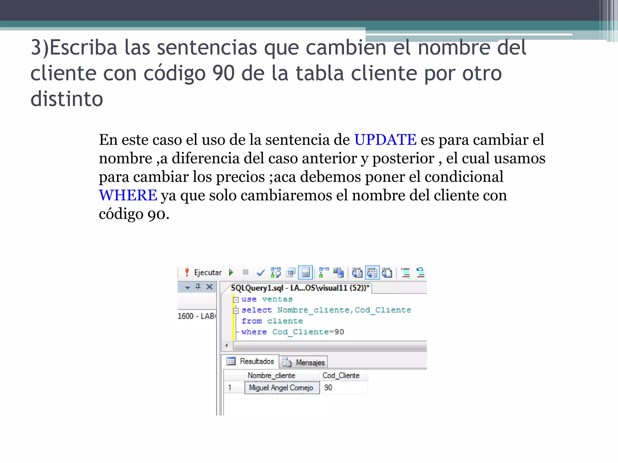This screenshot has height=463, width=618.
Task: Collapse the 'use ventas' code block
Action: point(236,300)
